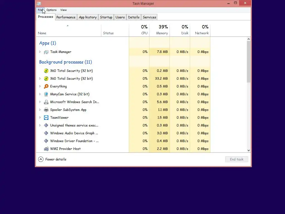The image size is (285, 214).
Task: Open the File menu
Action: (x=40, y=10)
